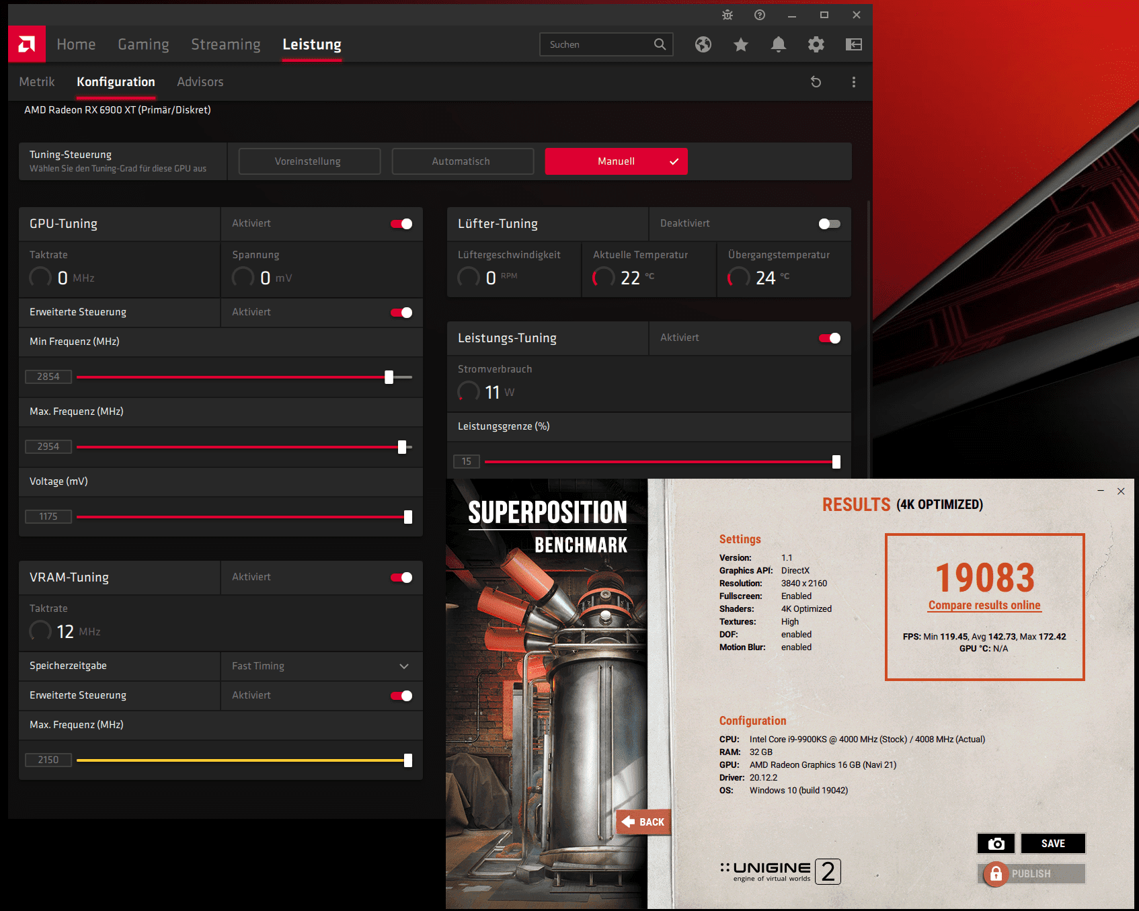1139x911 pixels.
Task: Click the SAVE button in Superposition
Action: click(x=1053, y=844)
